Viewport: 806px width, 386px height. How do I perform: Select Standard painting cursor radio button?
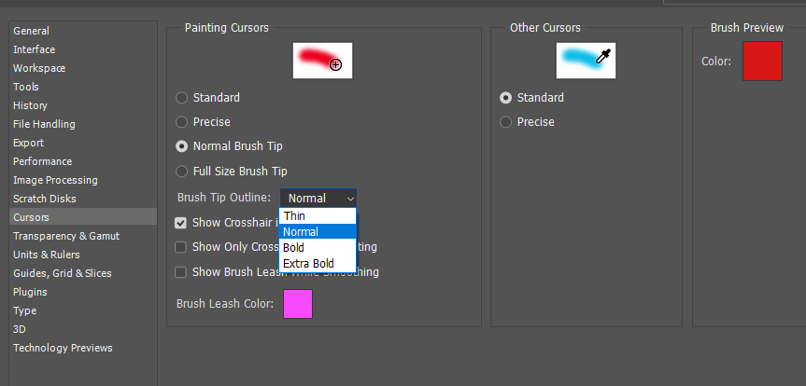tap(182, 98)
